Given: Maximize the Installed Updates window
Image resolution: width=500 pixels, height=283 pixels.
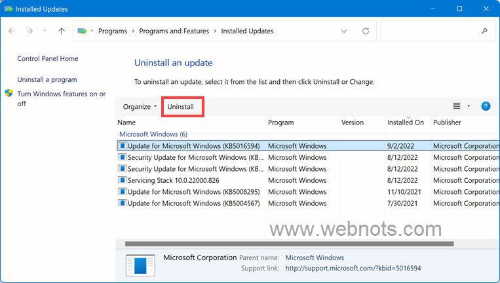Looking at the screenshot, I should coord(459,9).
